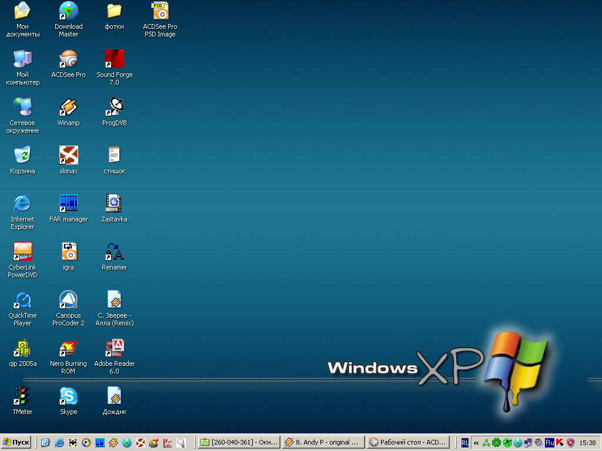Click the Canopus ProCoder 2 shortcut

69,300
